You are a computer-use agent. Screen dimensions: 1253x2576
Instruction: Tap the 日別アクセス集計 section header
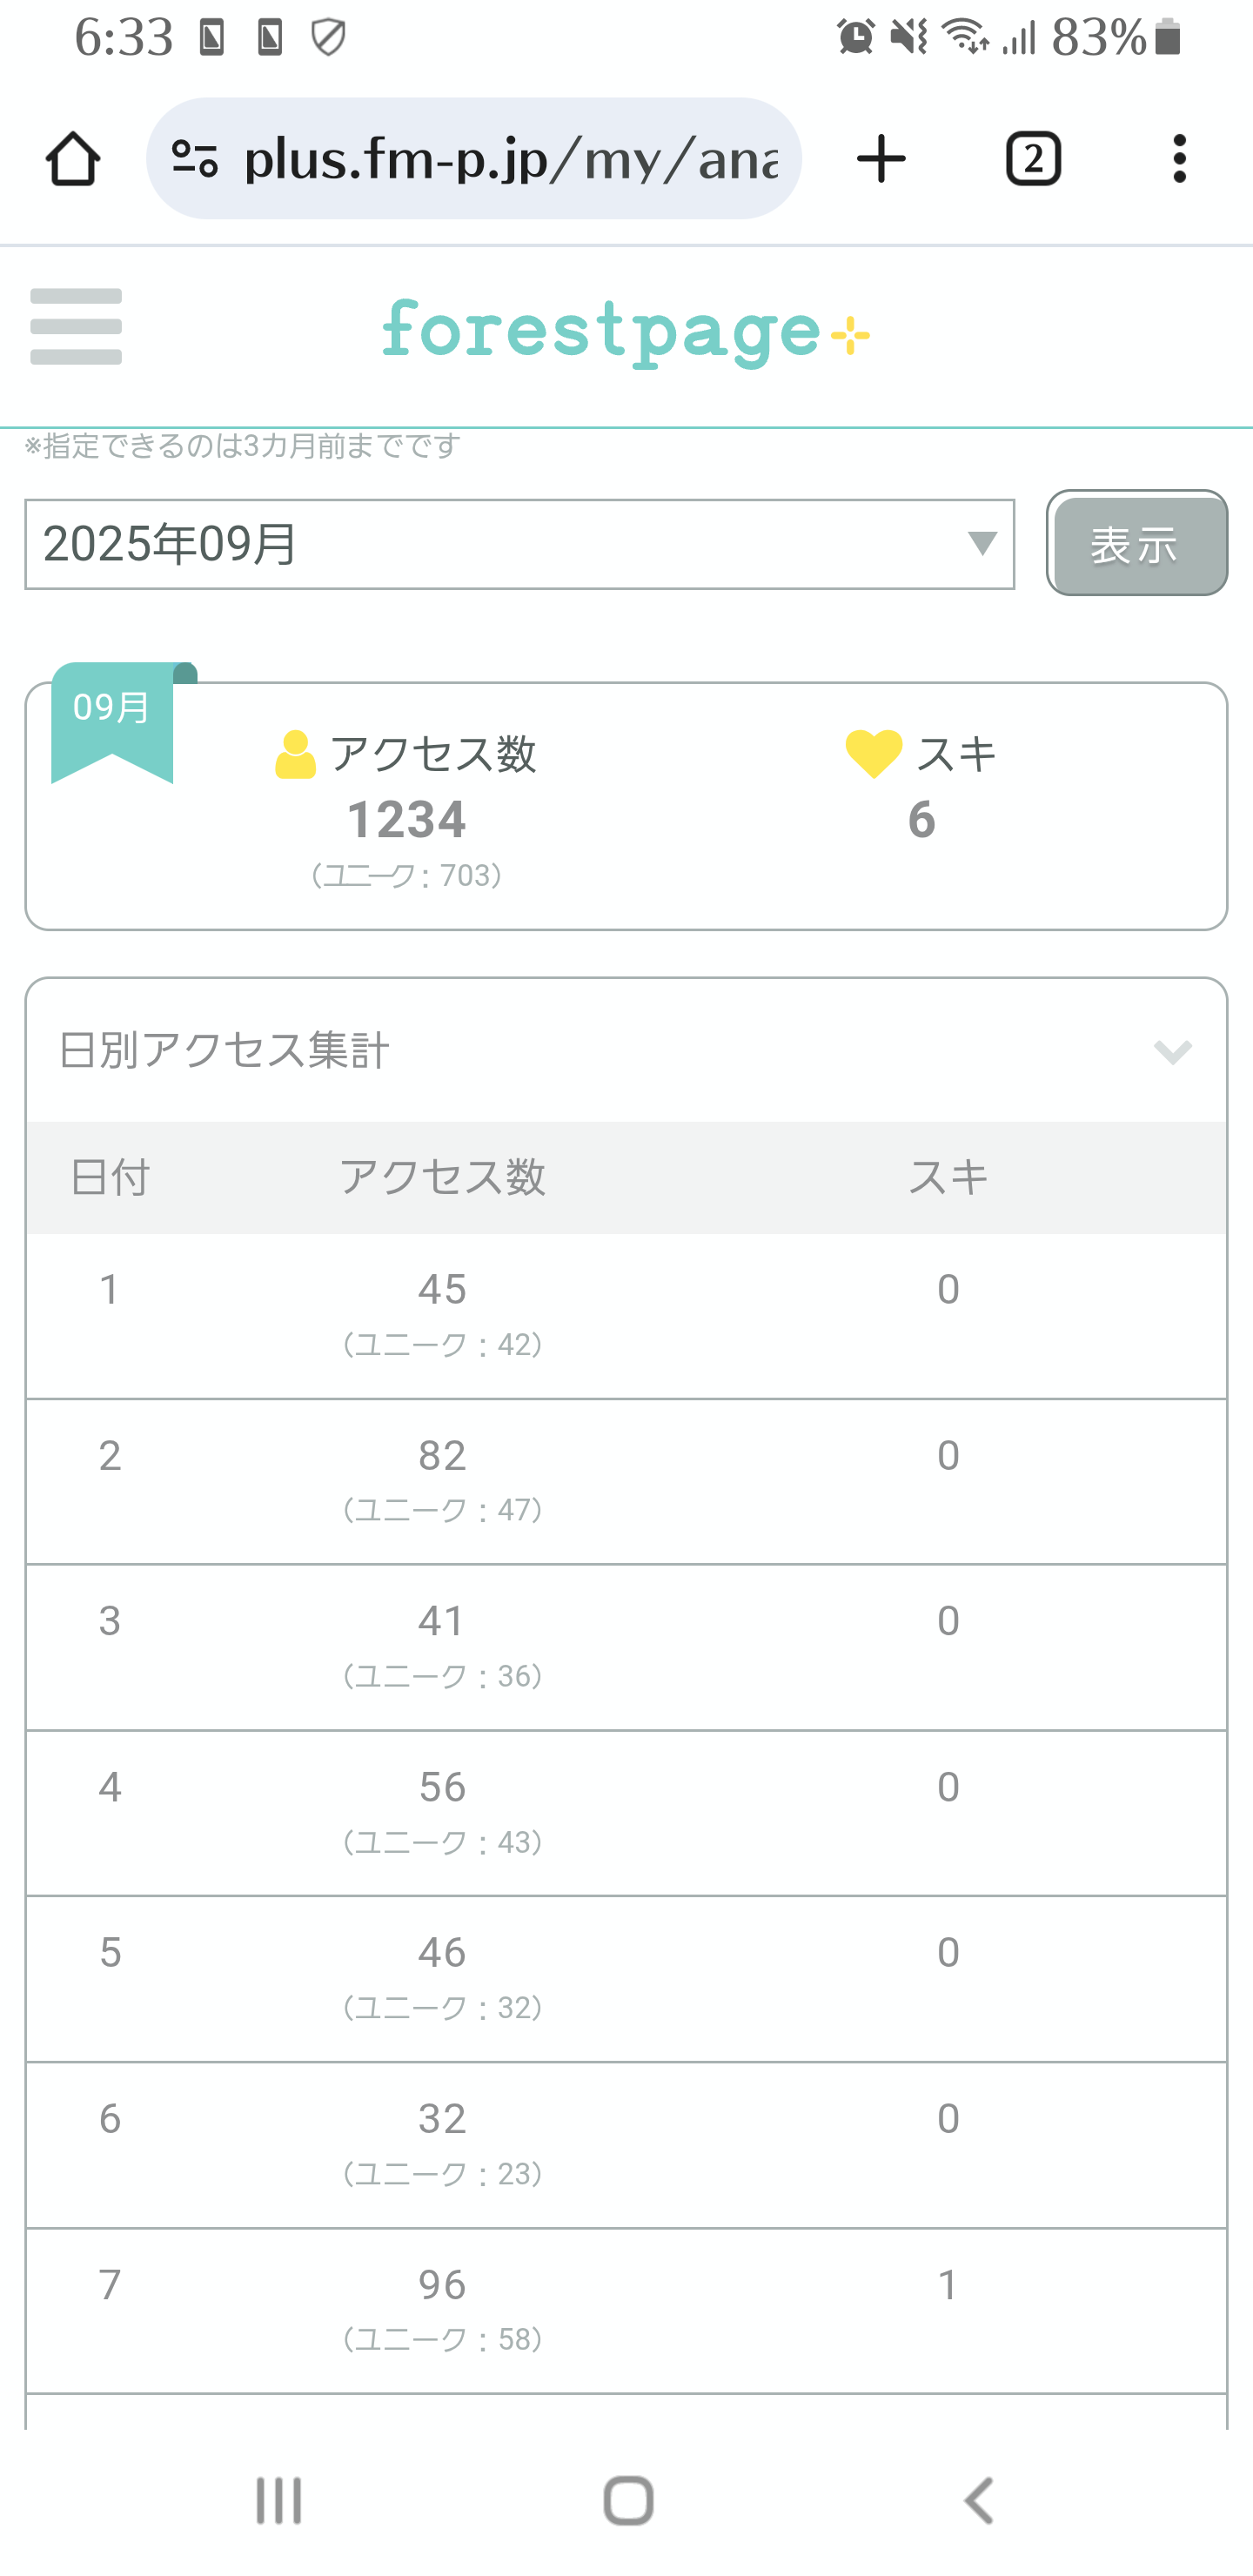[x=224, y=1051]
